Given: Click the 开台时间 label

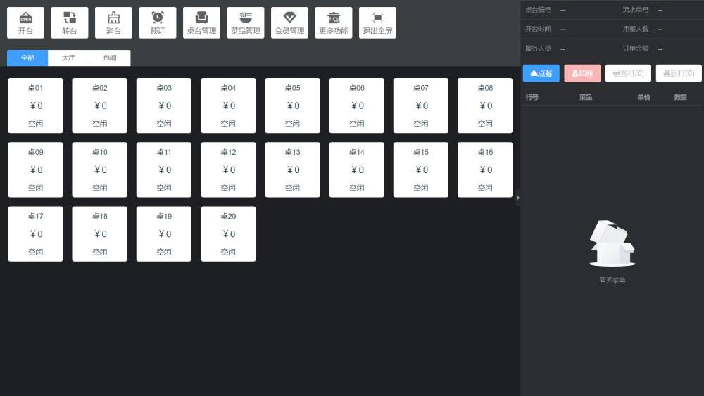Looking at the screenshot, I should [x=538, y=29].
